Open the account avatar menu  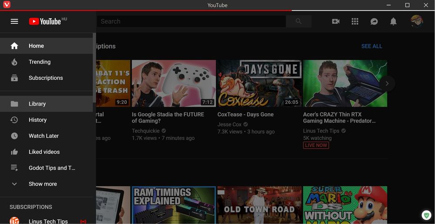(417, 21)
